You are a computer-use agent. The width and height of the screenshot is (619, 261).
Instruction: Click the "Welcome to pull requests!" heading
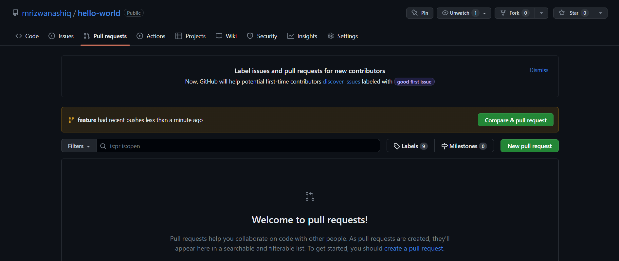click(x=310, y=220)
